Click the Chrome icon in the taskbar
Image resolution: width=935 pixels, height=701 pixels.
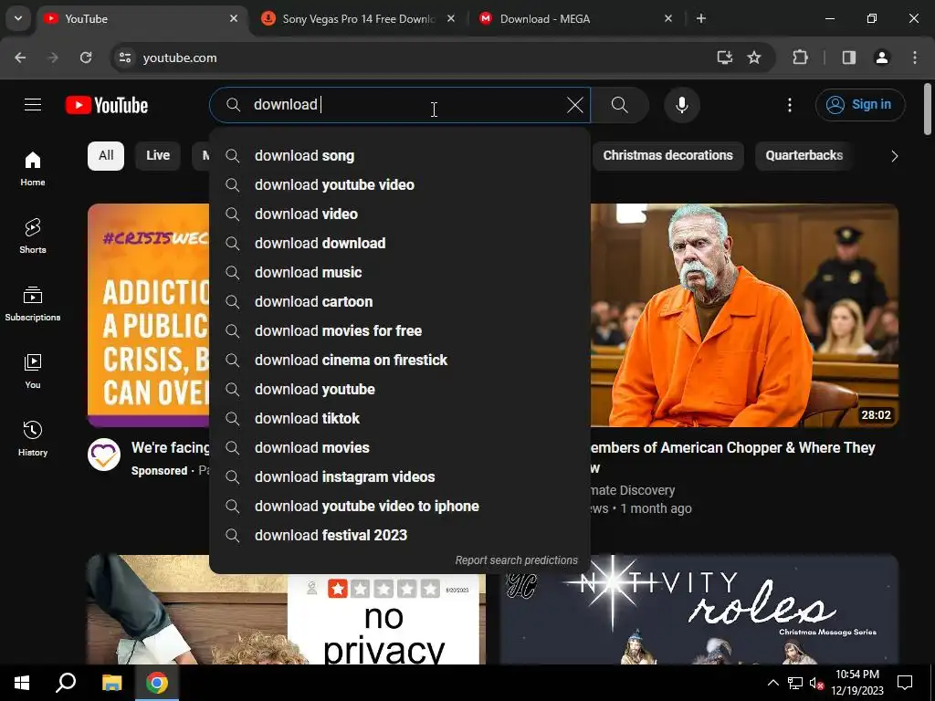click(157, 683)
